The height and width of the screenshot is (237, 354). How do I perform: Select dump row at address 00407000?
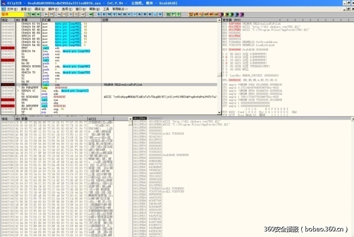(57, 122)
